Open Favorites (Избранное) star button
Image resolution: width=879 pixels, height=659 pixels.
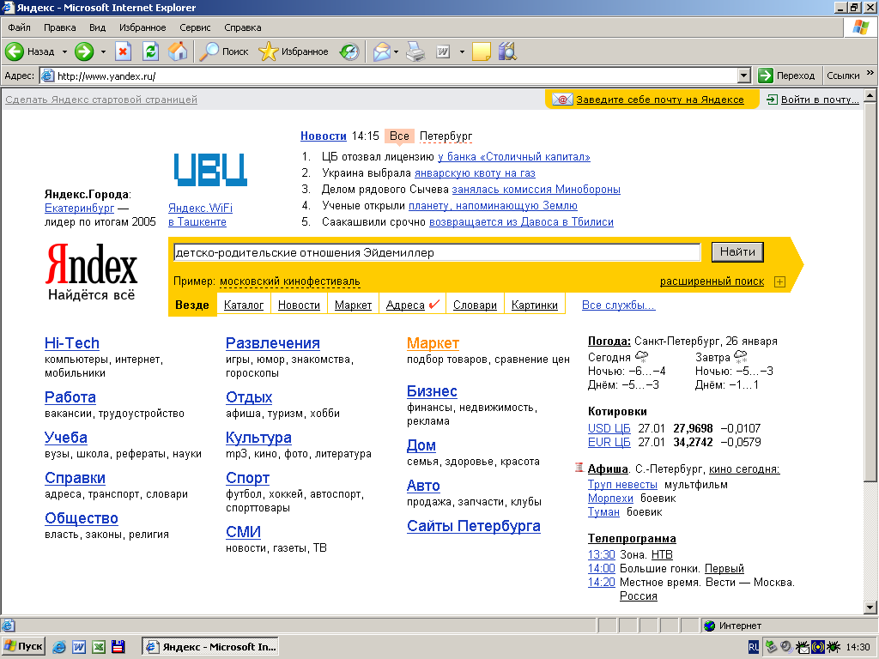(x=294, y=51)
